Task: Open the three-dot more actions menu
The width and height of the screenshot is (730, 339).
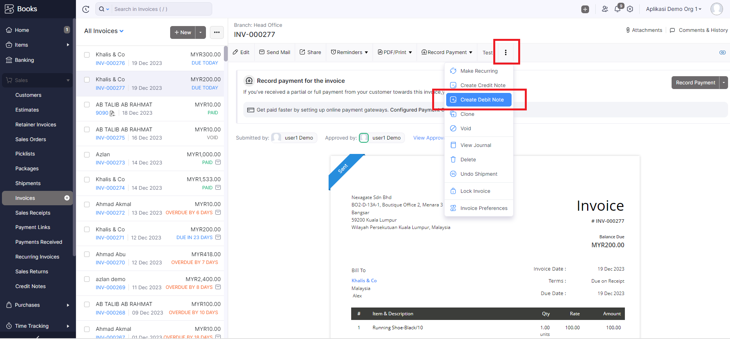Action: pyautogui.click(x=506, y=52)
